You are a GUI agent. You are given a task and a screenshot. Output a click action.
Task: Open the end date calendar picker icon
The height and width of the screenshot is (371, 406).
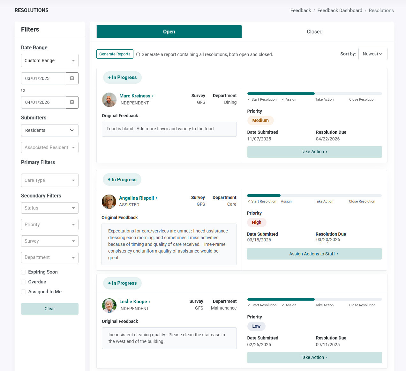click(x=72, y=102)
